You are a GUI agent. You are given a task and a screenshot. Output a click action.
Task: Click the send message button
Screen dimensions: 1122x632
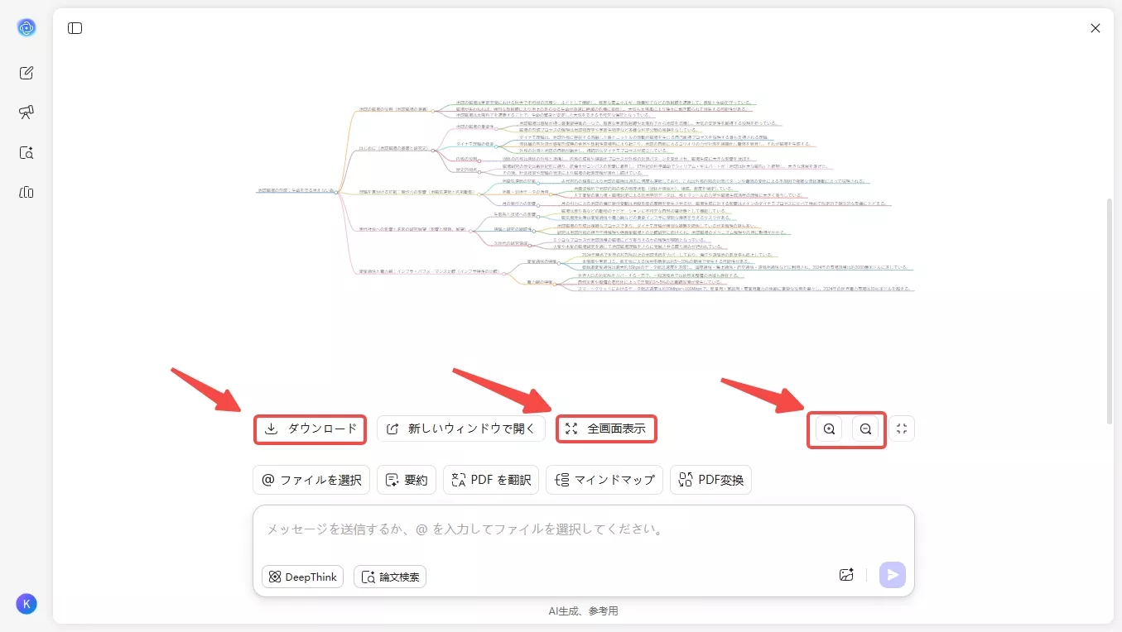click(x=892, y=574)
